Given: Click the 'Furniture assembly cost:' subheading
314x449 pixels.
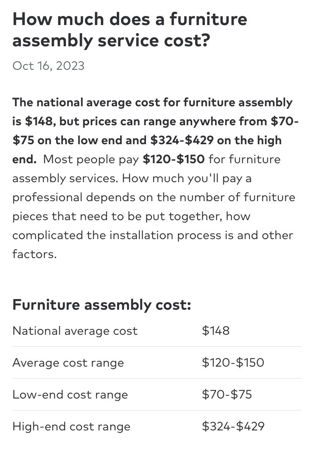Looking at the screenshot, I should tap(102, 305).
